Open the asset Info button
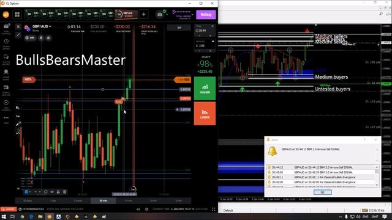Screen dimensions: 392x220 (x=30, y=38)
